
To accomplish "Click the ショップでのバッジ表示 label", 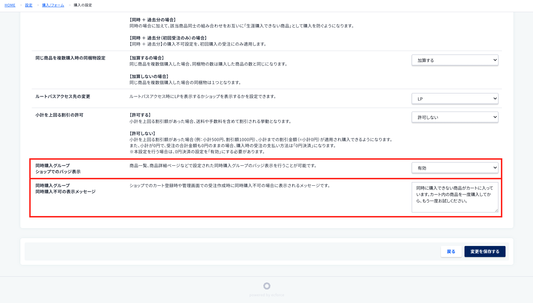I will [58, 172].
